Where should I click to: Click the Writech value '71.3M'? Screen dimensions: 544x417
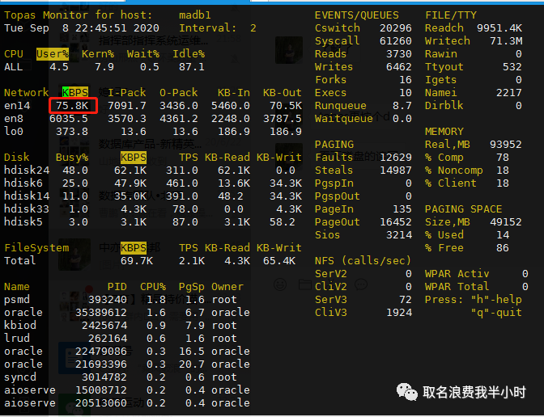pos(506,41)
